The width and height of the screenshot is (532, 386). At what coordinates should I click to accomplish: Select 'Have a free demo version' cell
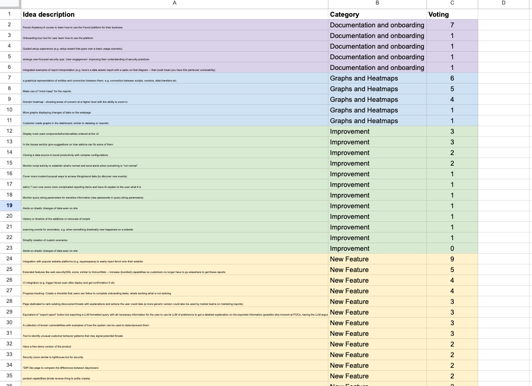pos(175,344)
